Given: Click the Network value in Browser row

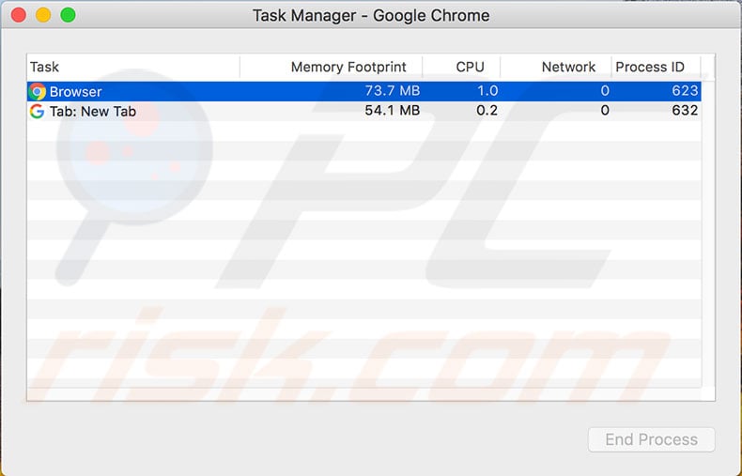Looking at the screenshot, I should pyautogui.click(x=605, y=90).
